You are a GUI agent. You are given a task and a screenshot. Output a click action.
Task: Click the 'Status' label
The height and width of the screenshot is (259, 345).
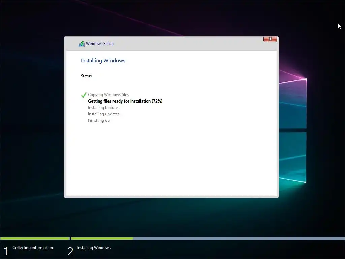(86, 76)
